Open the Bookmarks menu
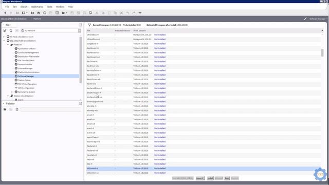Screen dimensions: 329x185 click(37, 7)
